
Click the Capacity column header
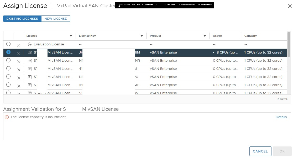pyautogui.click(x=250, y=36)
